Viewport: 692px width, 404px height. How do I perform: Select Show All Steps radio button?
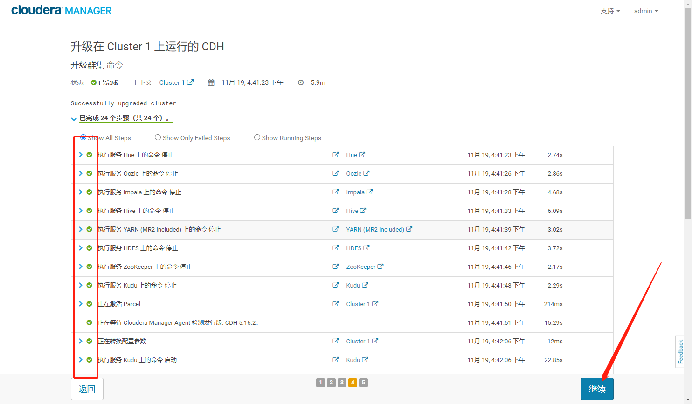pos(83,137)
